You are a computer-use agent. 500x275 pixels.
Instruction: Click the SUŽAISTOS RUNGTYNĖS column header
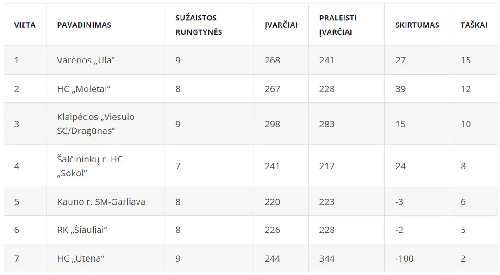199,25
